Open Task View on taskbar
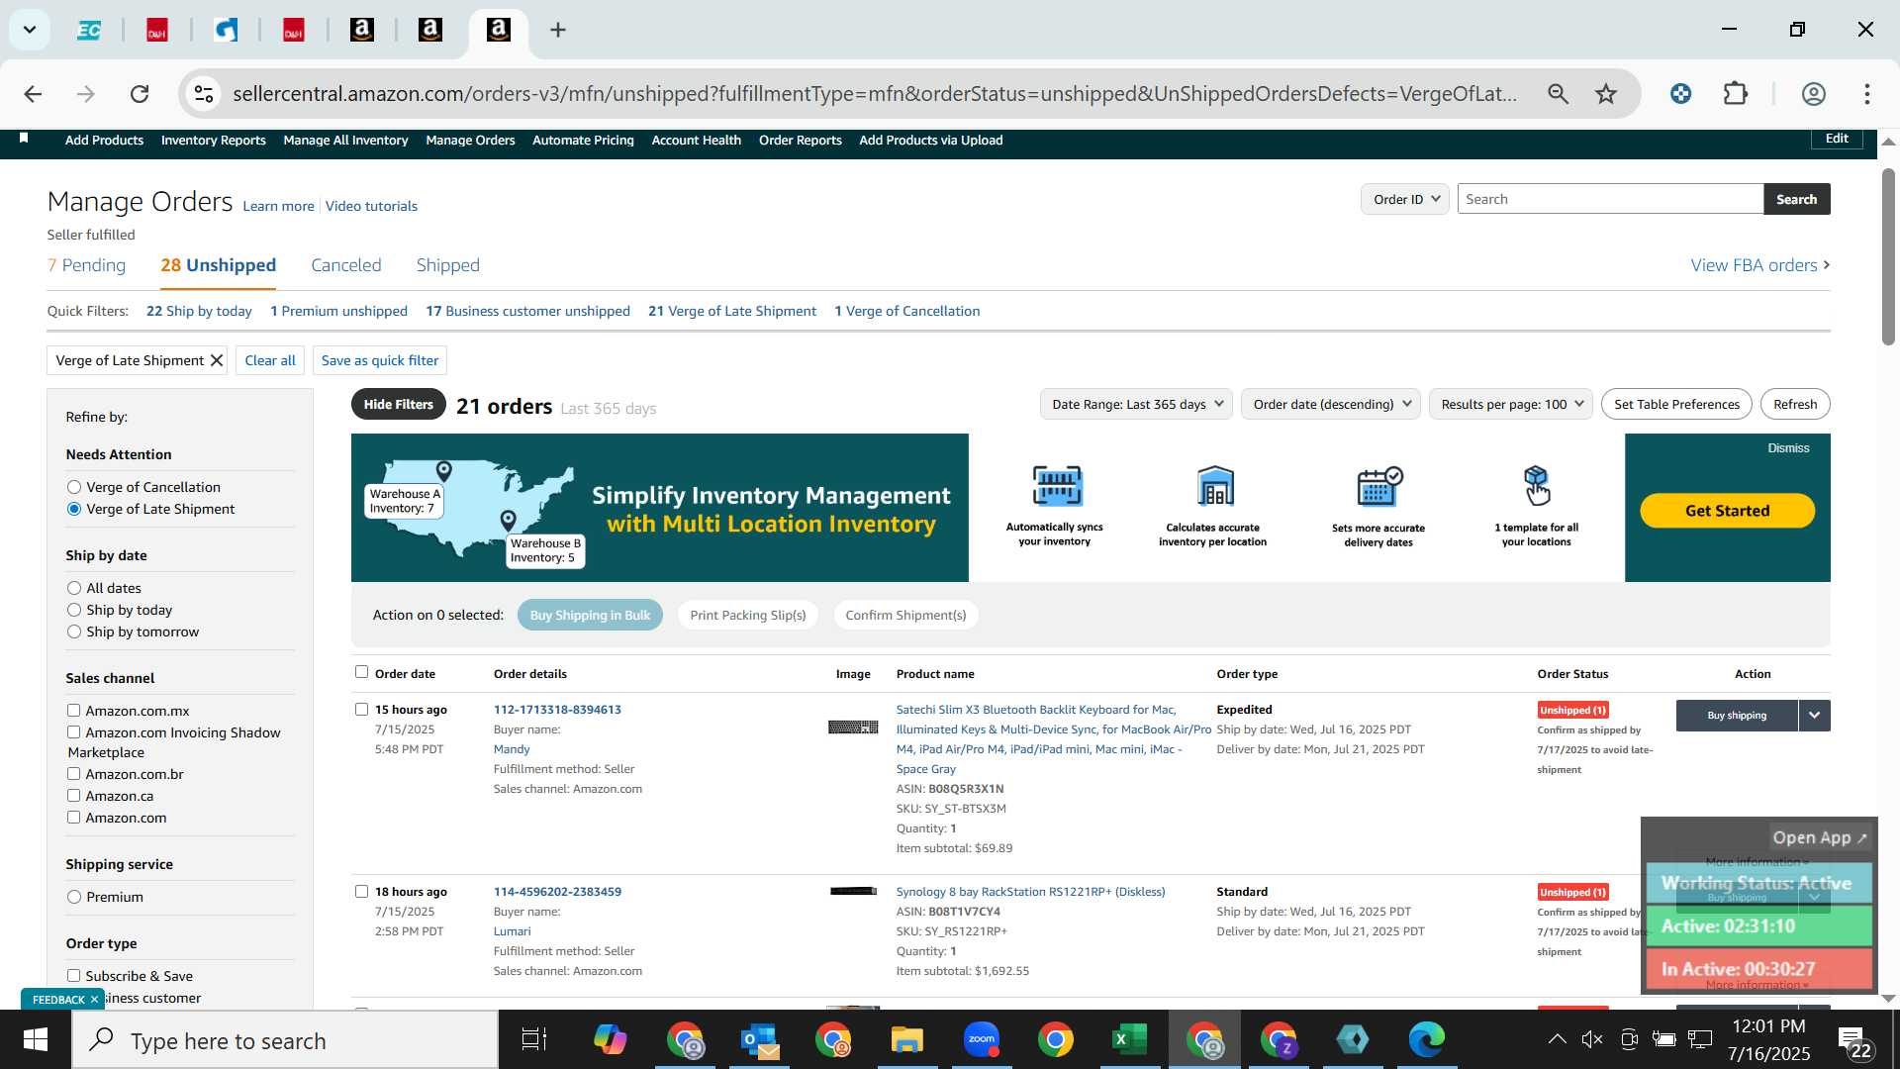1900x1069 pixels. [x=534, y=1040]
